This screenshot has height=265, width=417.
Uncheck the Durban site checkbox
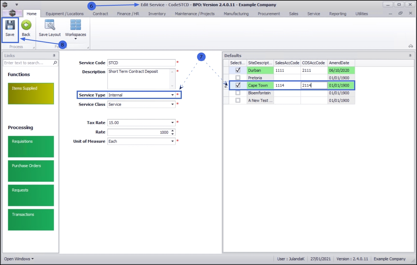tap(238, 70)
